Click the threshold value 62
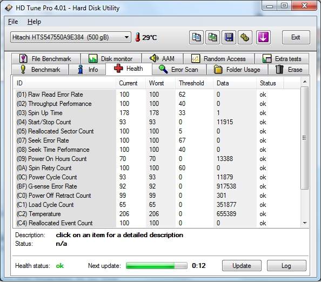The image size is (321, 282). 182,95
